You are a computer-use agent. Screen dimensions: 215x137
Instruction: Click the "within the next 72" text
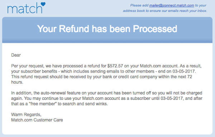pos(175,77)
